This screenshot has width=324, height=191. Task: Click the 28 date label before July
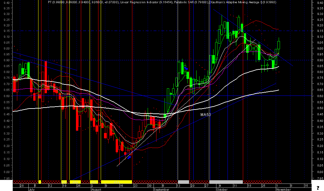tap(22, 186)
